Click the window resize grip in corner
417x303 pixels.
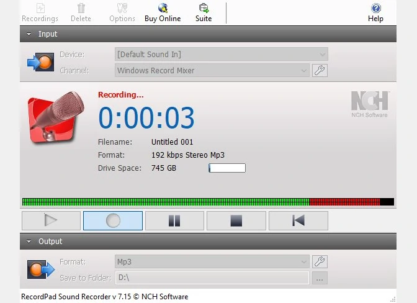point(393,299)
